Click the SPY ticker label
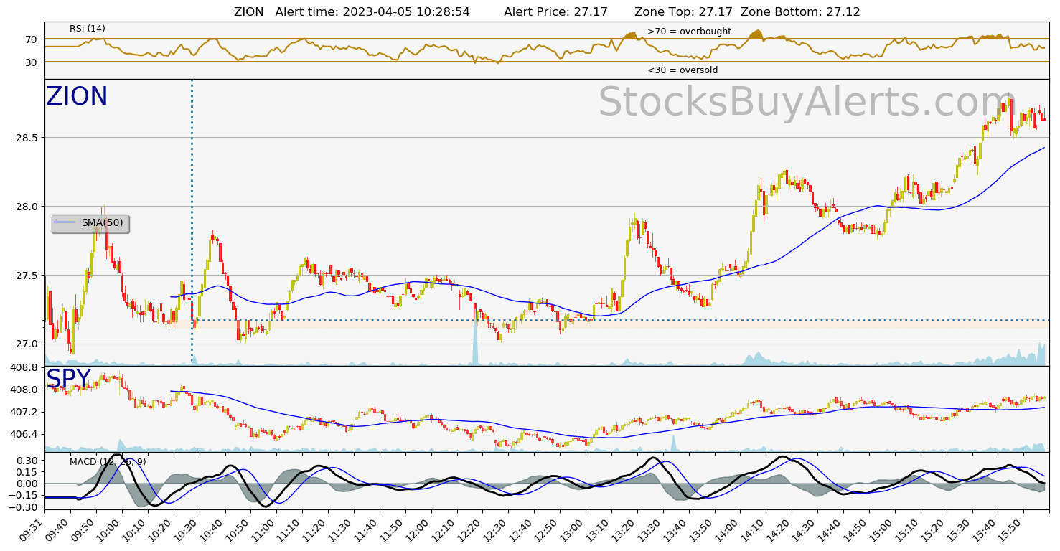 coord(69,379)
